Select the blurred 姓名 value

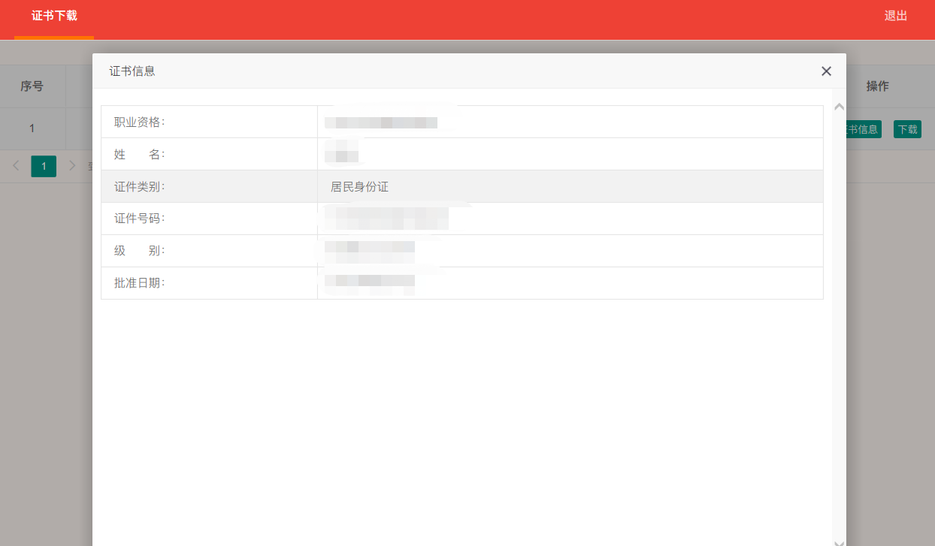coord(341,155)
